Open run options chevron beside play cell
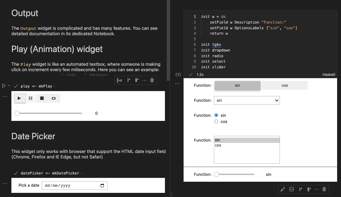The width and height of the screenshot is (341, 197). [9, 85]
